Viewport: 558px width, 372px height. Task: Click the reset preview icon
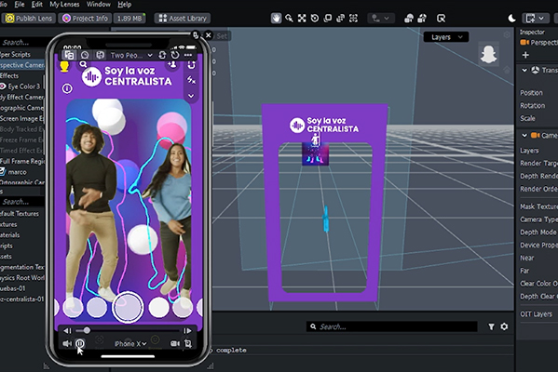[175, 55]
